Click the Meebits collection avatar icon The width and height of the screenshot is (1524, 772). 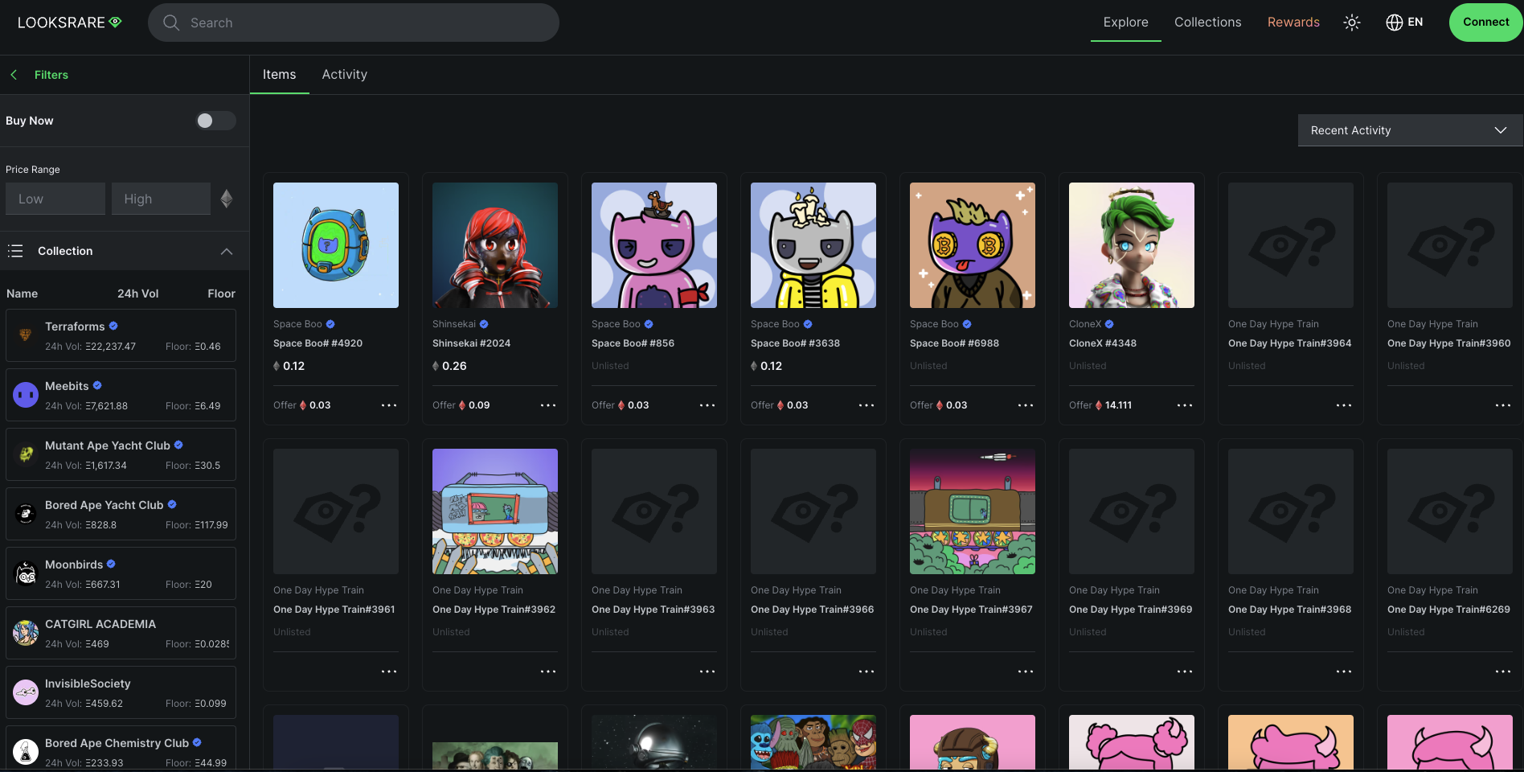[26, 395]
